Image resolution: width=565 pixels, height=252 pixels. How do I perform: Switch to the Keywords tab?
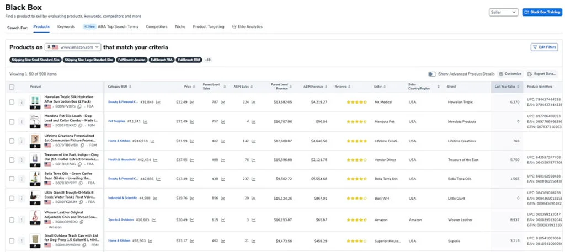66,26
